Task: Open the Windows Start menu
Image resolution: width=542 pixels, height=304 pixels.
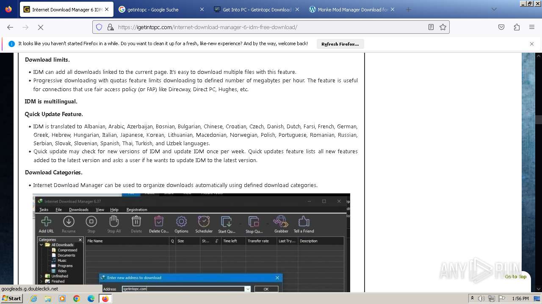Action: click(x=11, y=299)
